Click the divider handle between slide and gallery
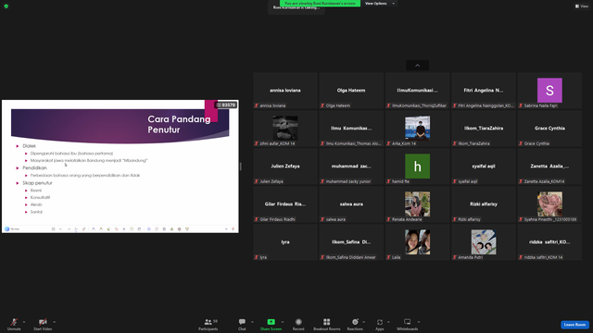593x333 pixels. [241, 166]
